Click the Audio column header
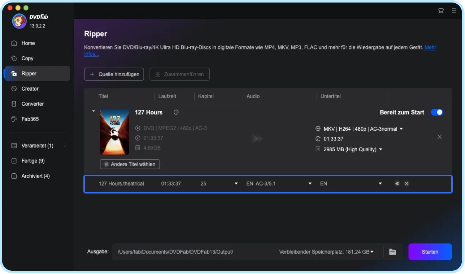 click(253, 96)
